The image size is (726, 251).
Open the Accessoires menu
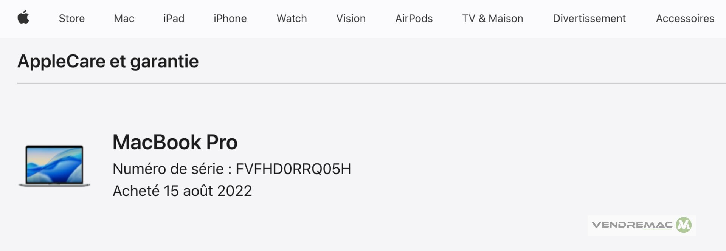[685, 19]
